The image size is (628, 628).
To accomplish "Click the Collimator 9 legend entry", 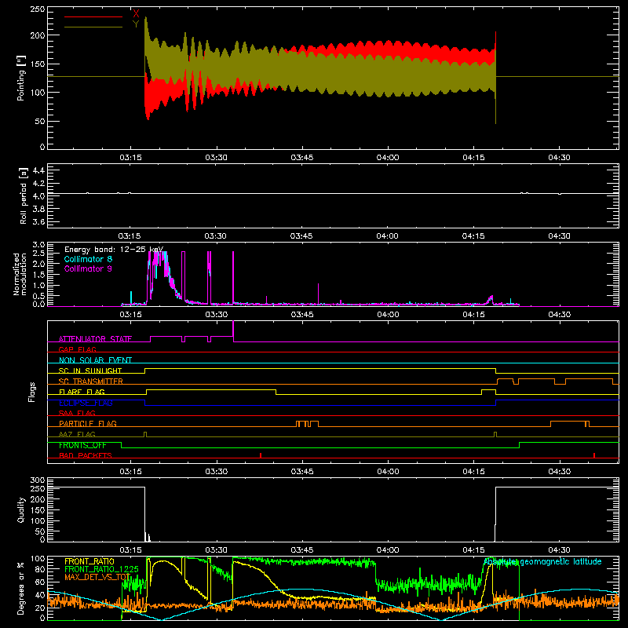I will (x=88, y=268).
